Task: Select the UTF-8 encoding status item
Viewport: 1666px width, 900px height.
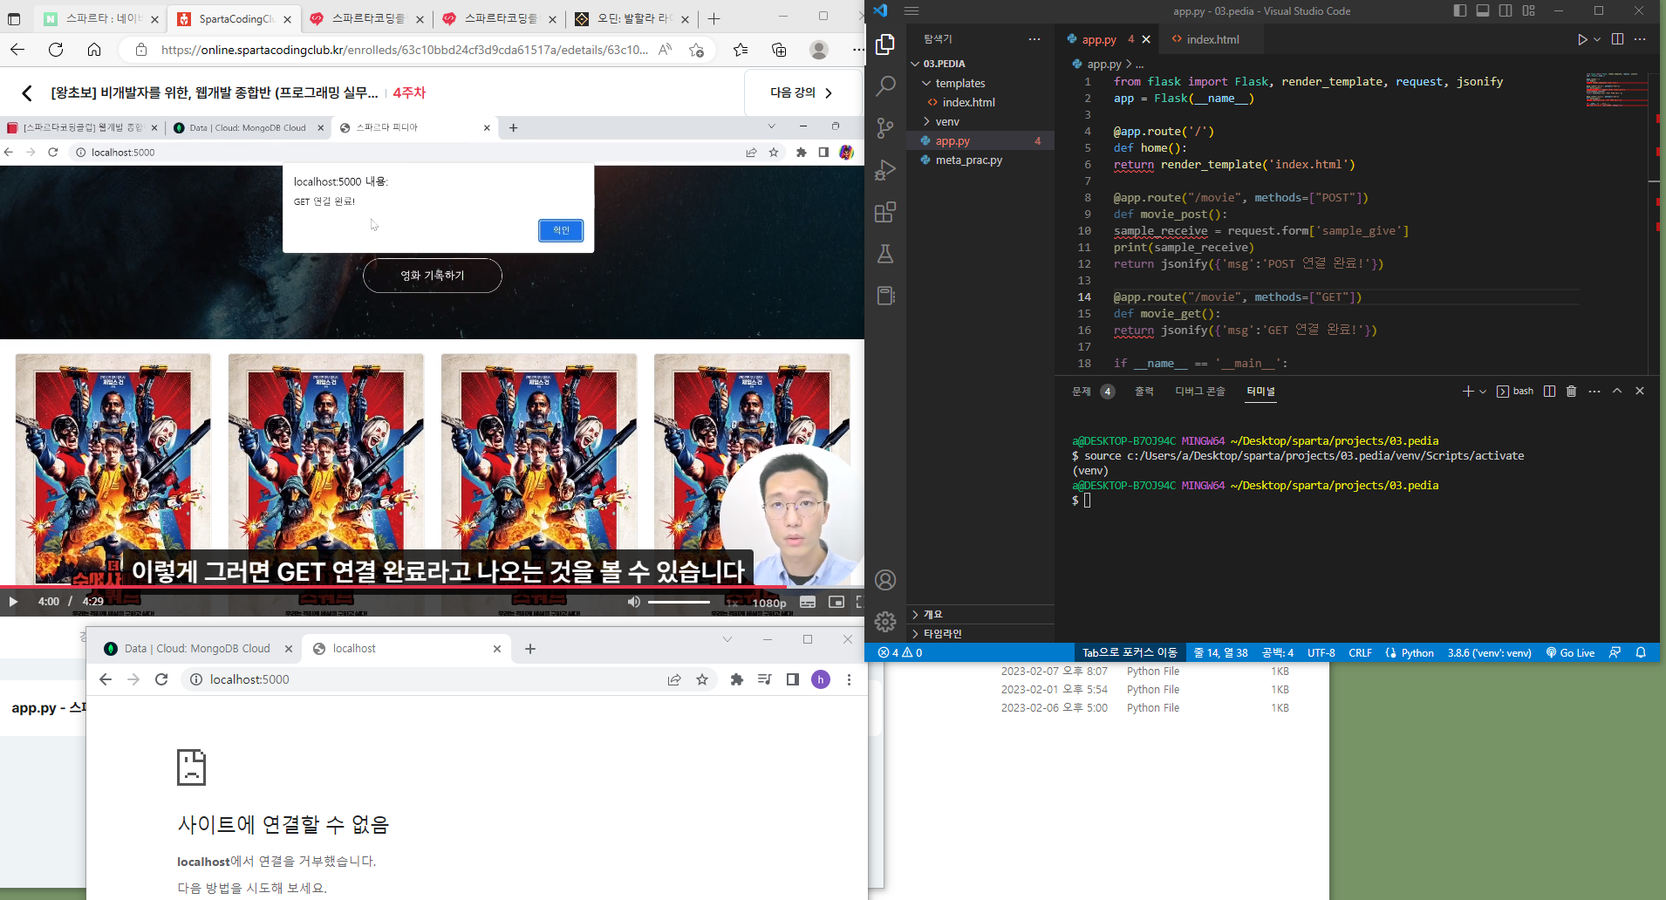Action: tap(1321, 652)
